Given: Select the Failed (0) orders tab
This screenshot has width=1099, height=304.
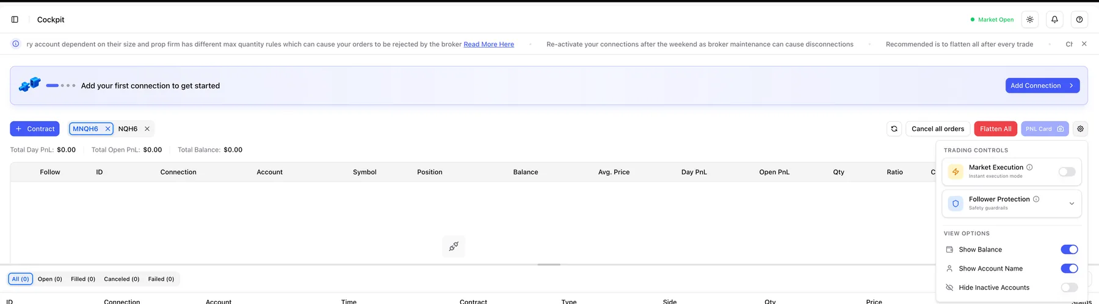Looking at the screenshot, I should click(x=161, y=279).
